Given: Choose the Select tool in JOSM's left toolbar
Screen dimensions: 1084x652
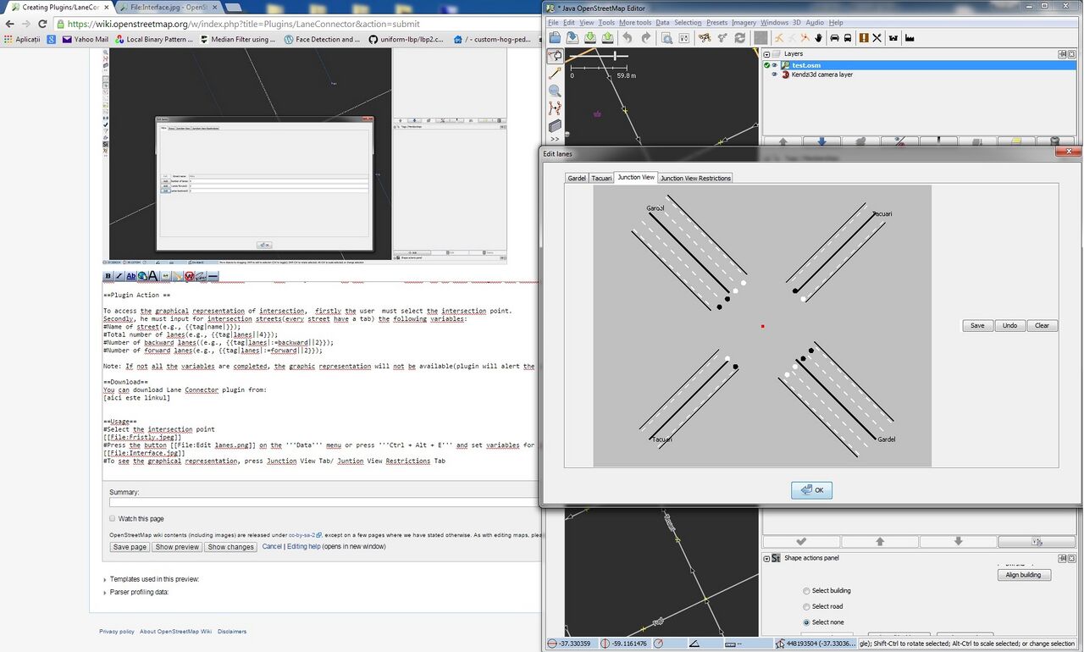Looking at the screenshot, I should 555,56.
